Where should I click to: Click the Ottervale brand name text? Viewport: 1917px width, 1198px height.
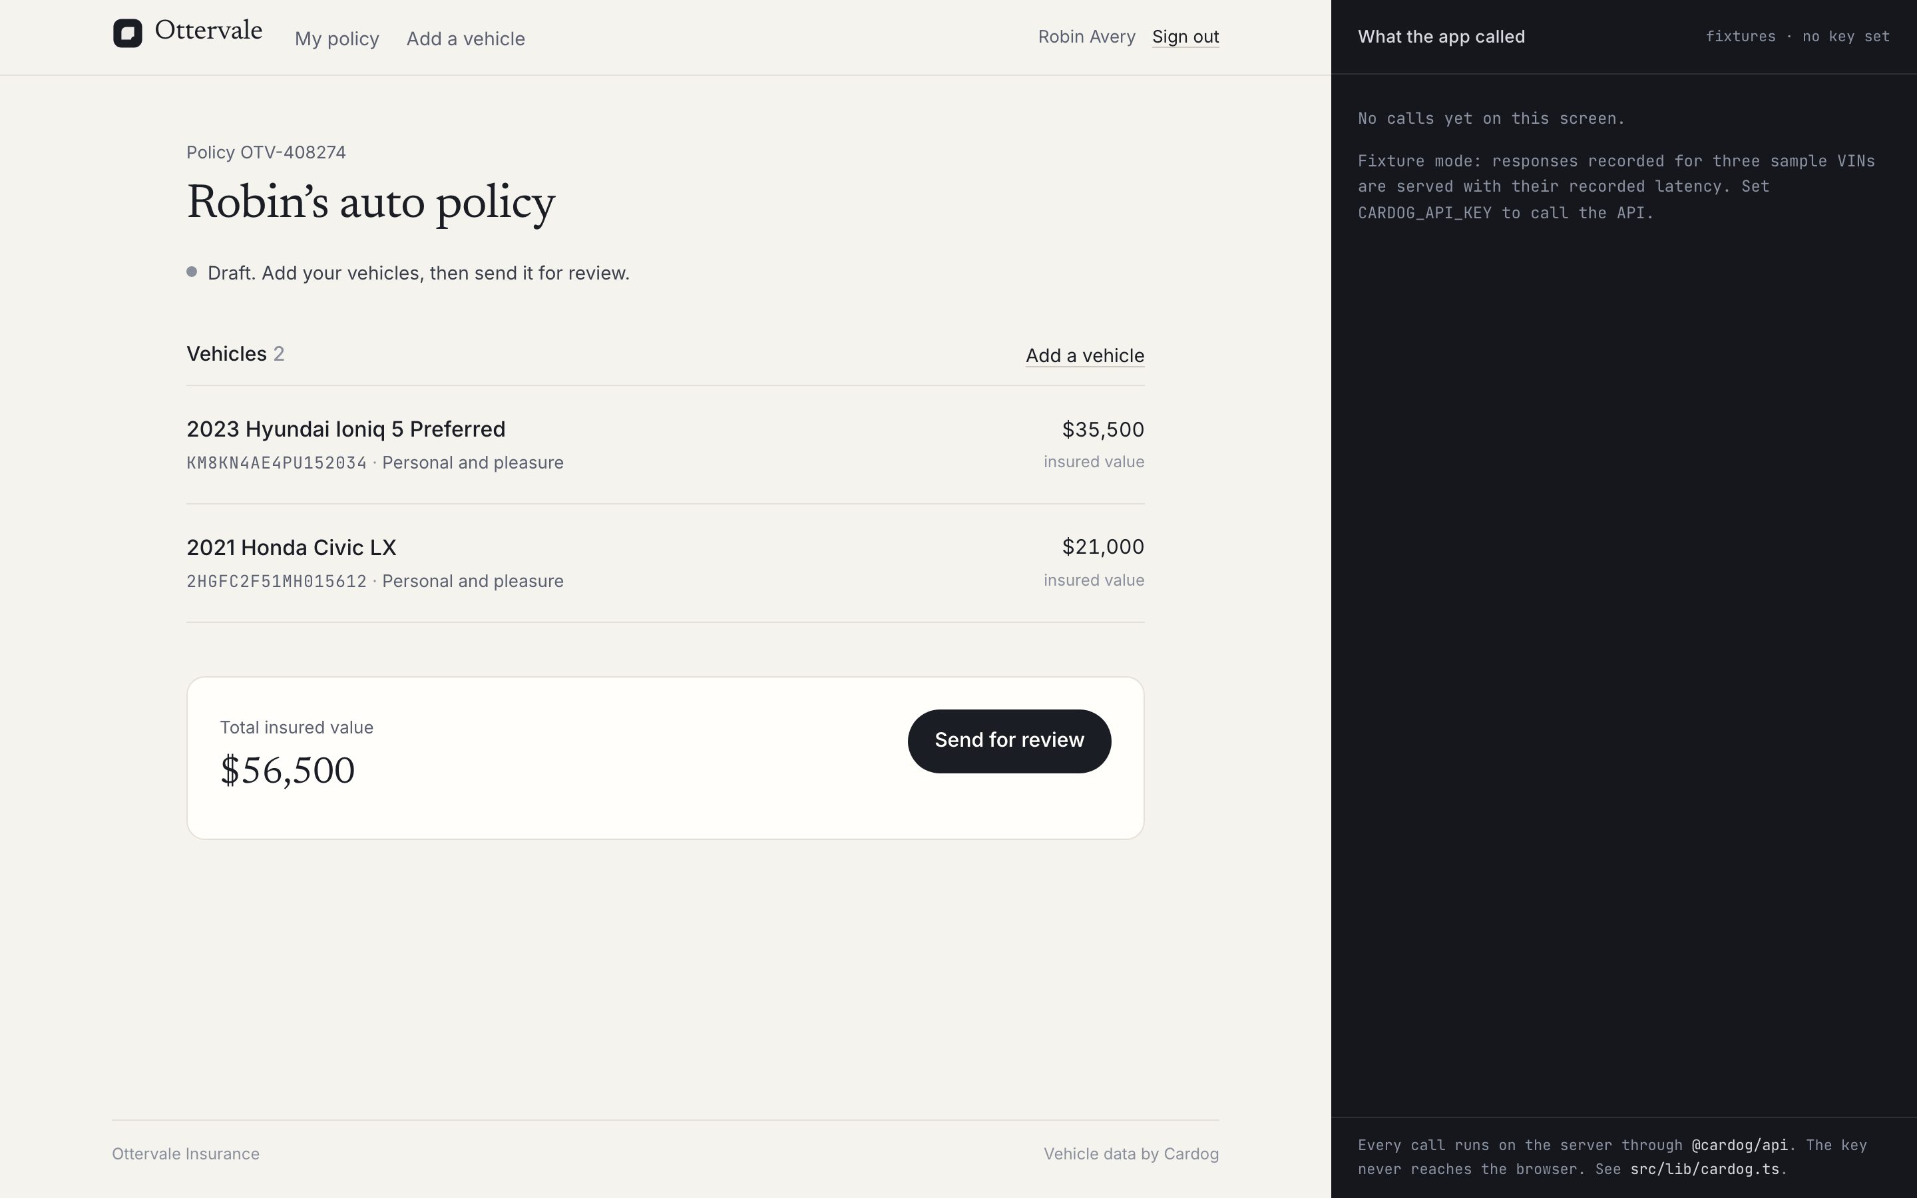(x=208, y=30)
